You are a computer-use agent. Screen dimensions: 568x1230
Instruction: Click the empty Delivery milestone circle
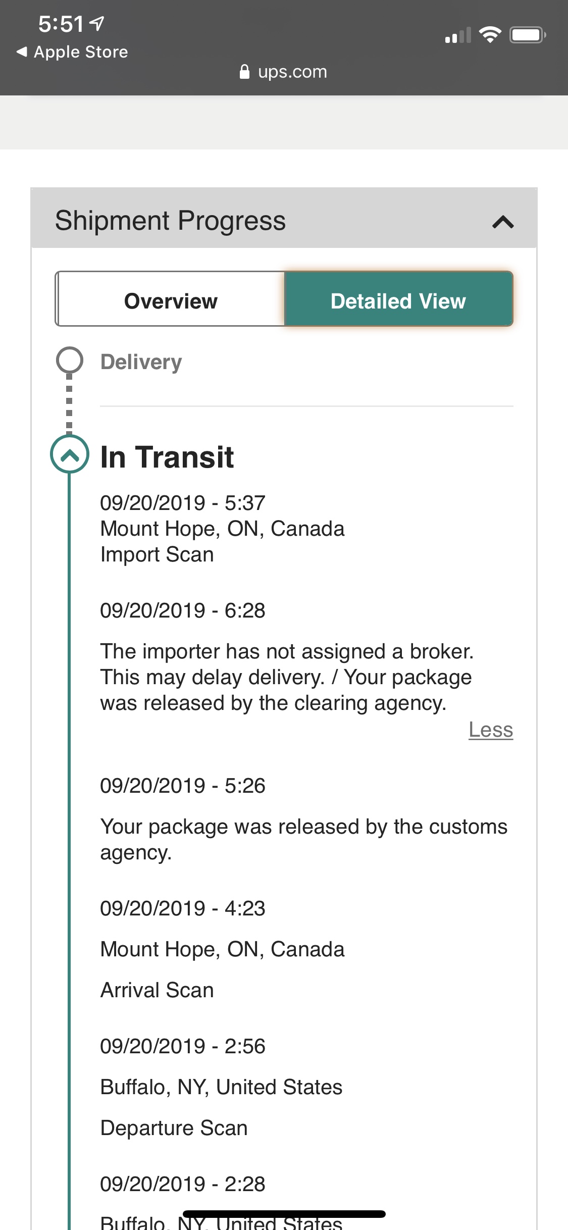pos(69,360)
